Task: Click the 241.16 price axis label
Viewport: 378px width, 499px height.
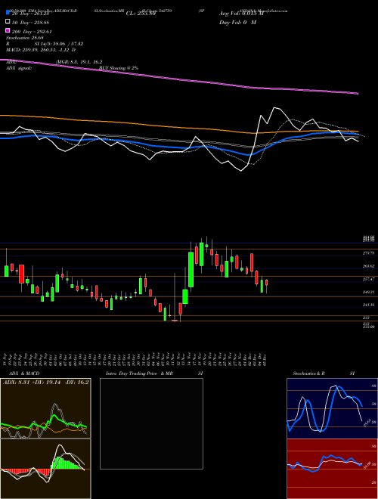Action: [x=368, y=305]
